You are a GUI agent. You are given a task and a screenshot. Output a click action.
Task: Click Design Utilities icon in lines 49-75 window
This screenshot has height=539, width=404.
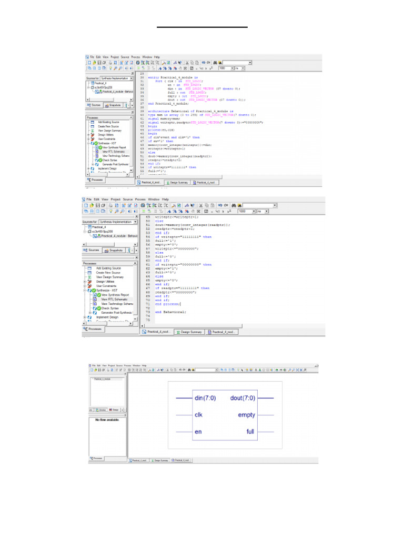point(89,282)
